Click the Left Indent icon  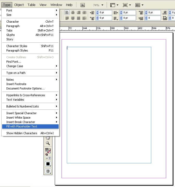coord(92,12)
